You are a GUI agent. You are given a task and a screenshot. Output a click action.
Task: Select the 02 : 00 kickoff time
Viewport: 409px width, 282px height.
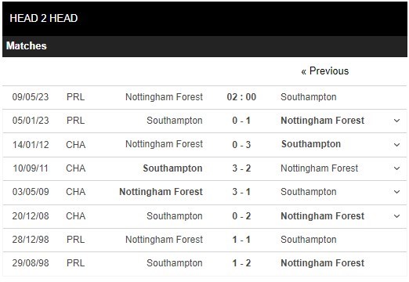tap(241, 97)
